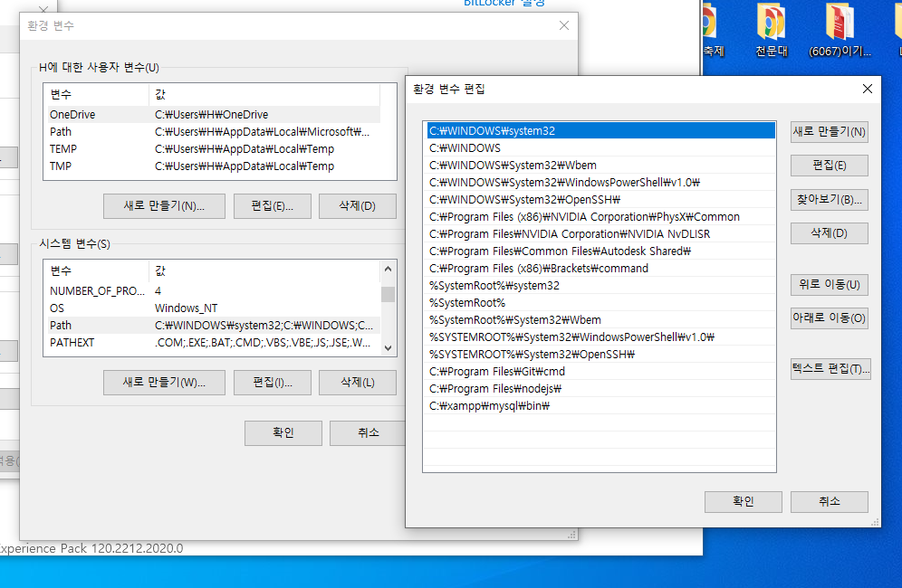
Task: Click system variables 편집(I)... button
Action: 272,383
